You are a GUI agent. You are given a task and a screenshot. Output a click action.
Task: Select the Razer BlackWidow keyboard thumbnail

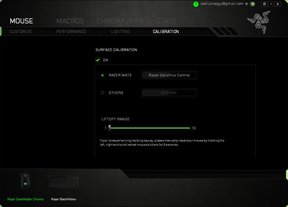pos(64,181)
